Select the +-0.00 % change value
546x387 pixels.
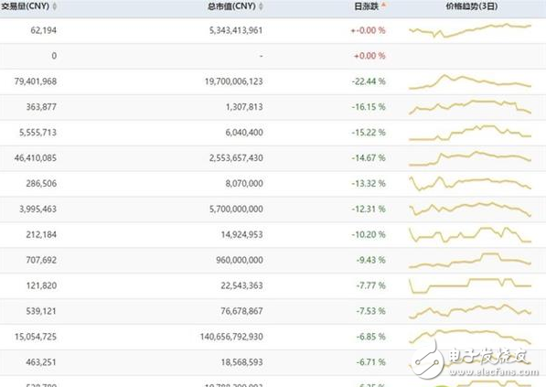(x=368, y=30)
